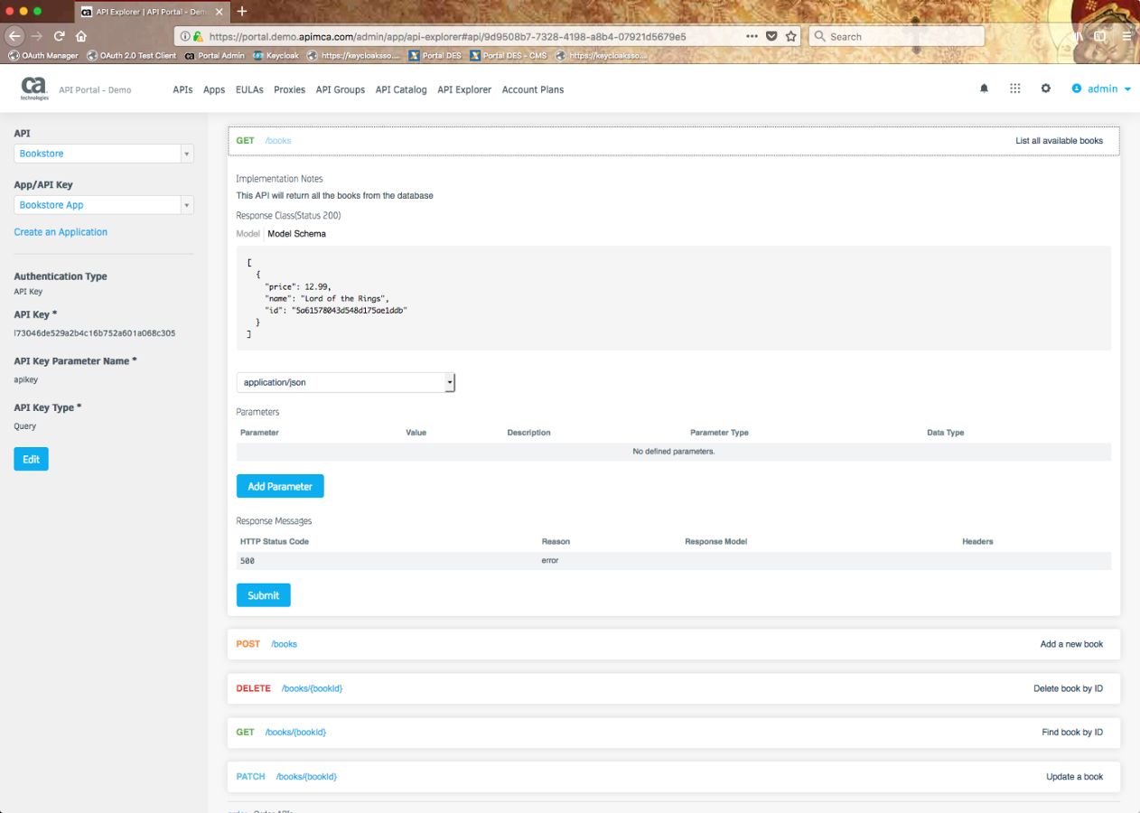Image resolution: width=1140 pixels, height=813 pixels.
Task: Click the Pocket save icon
Action: point(771,36)
